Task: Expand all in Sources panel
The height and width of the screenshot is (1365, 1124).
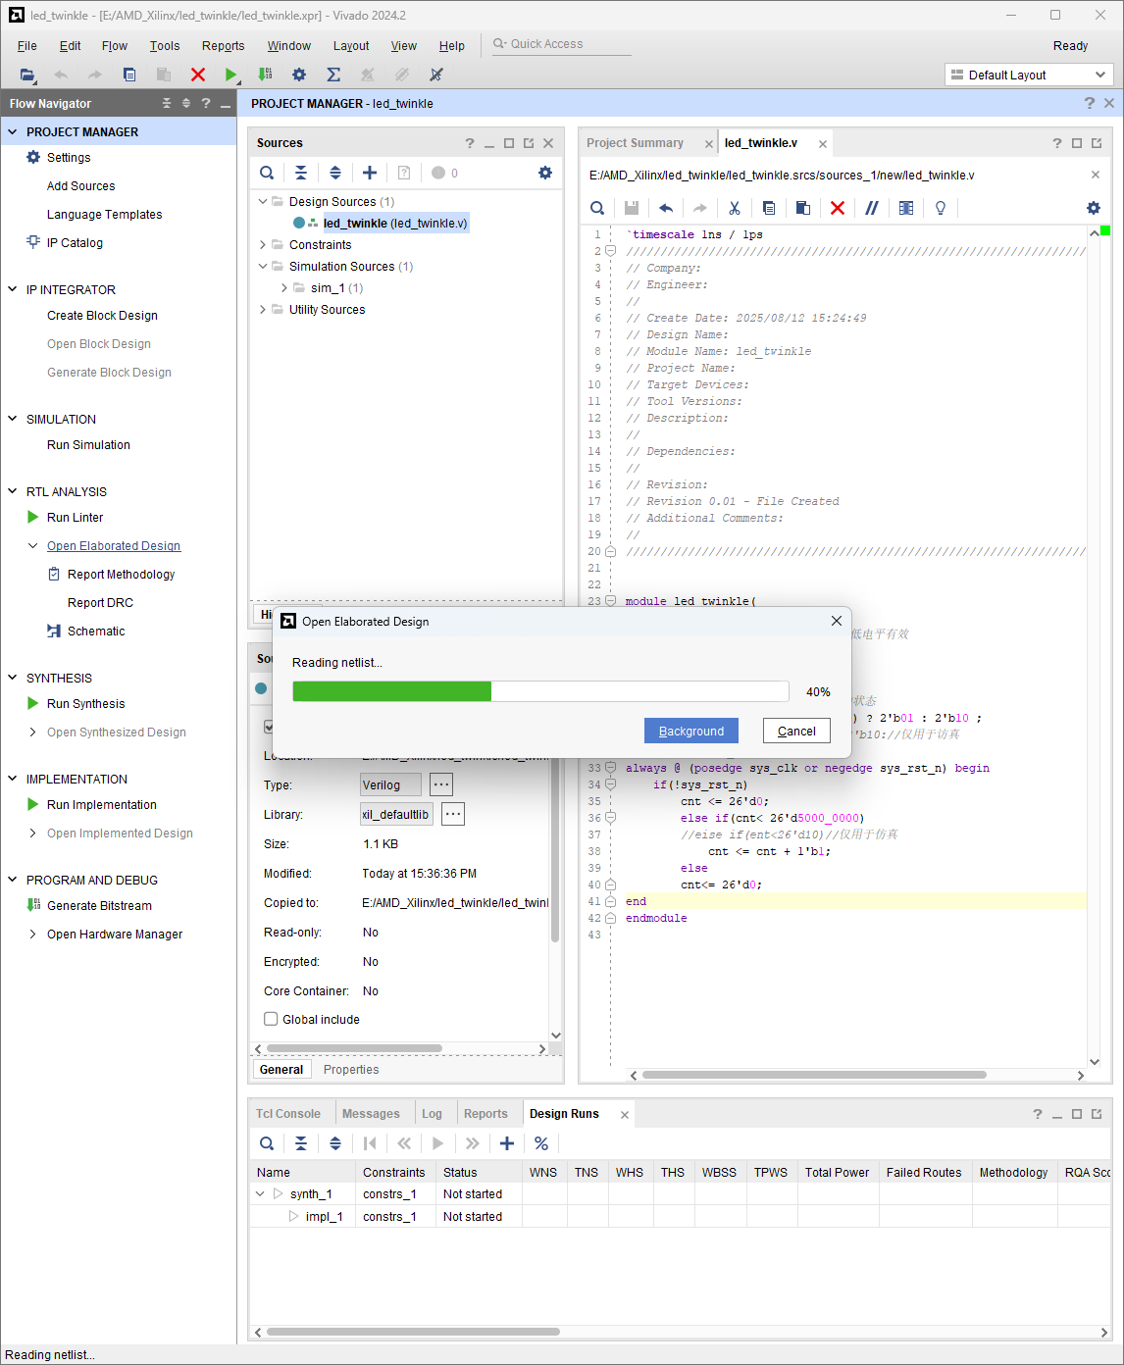Action: coord(335,173)
